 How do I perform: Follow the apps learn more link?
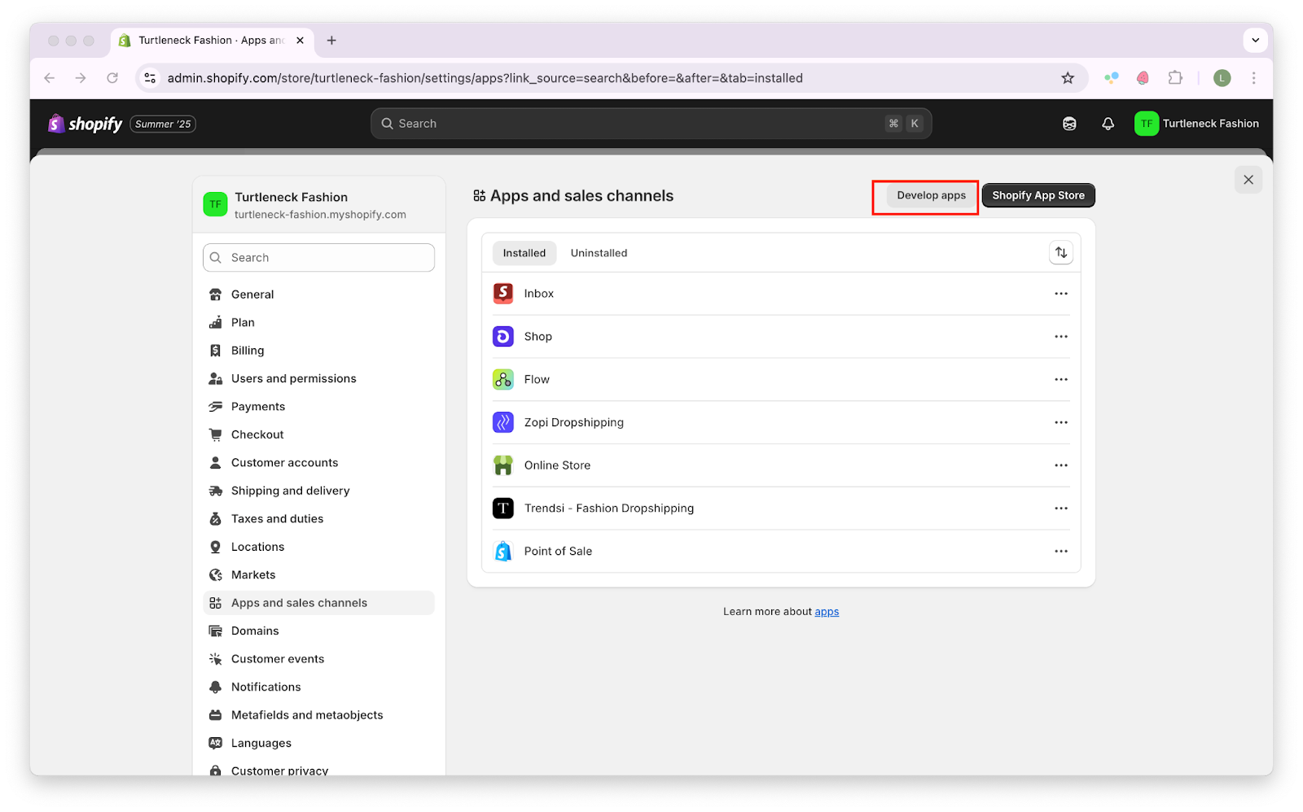827,612
